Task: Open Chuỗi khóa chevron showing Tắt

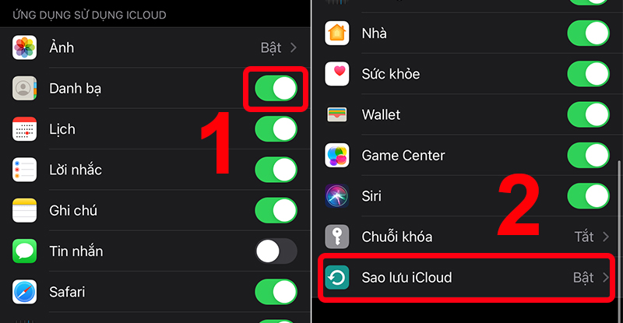Action: pyautogui.click(x=606, y=237)
